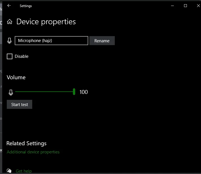Image resolution: width=201 pixels, height=174 pixels.
Task: Click the microphone icon beside the device name field
Action: tap(9, 41)
